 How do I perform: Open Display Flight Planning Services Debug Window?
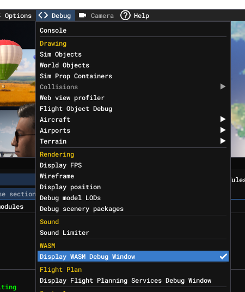[x=133, y=281]
